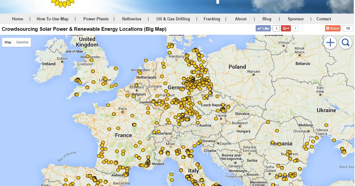This screenshot has width=355, height=186.
Task: Switch map to Satellite view
Action: coord(22,42)
